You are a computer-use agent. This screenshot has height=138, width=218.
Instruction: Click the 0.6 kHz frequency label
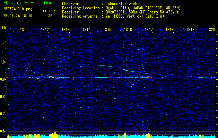click(x=3, y=131)
